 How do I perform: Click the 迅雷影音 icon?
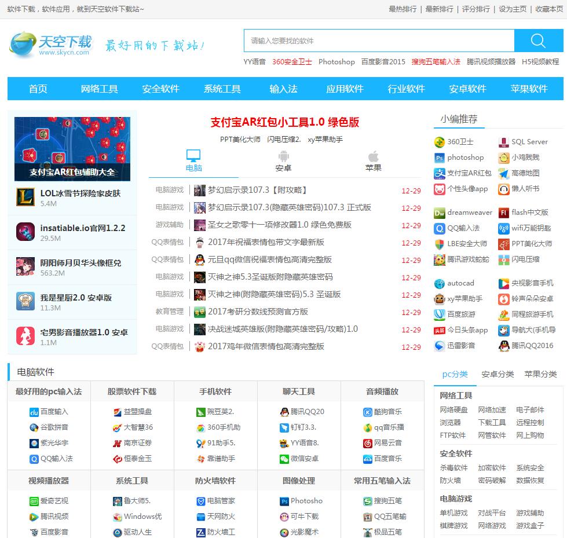click(440, 346)
